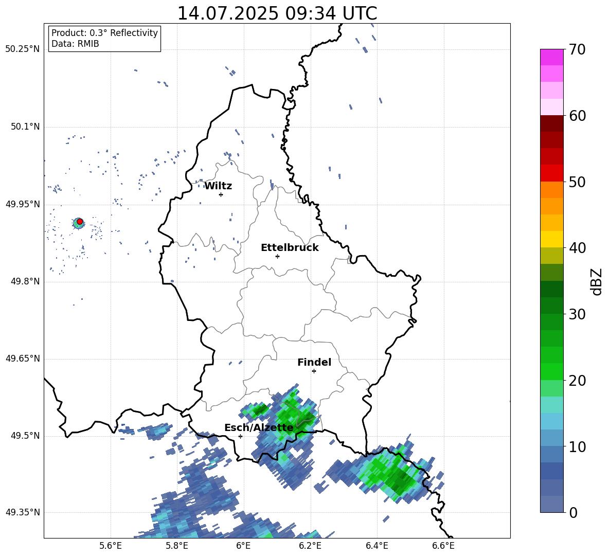Pick the dark maroon swatch below 60

point(551,123)
